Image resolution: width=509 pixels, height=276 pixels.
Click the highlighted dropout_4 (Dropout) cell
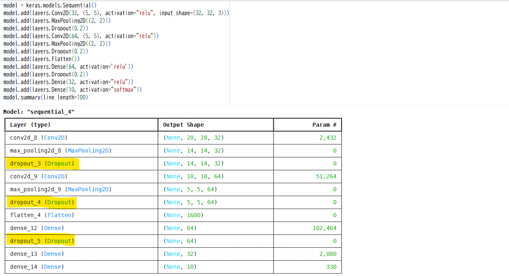[42, 202]
